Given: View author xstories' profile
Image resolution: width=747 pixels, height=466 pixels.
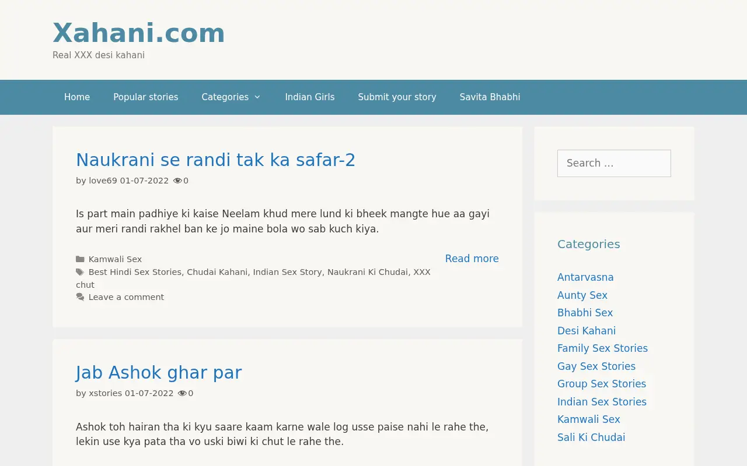Looking at the screenshot, I should click(106, 393).
